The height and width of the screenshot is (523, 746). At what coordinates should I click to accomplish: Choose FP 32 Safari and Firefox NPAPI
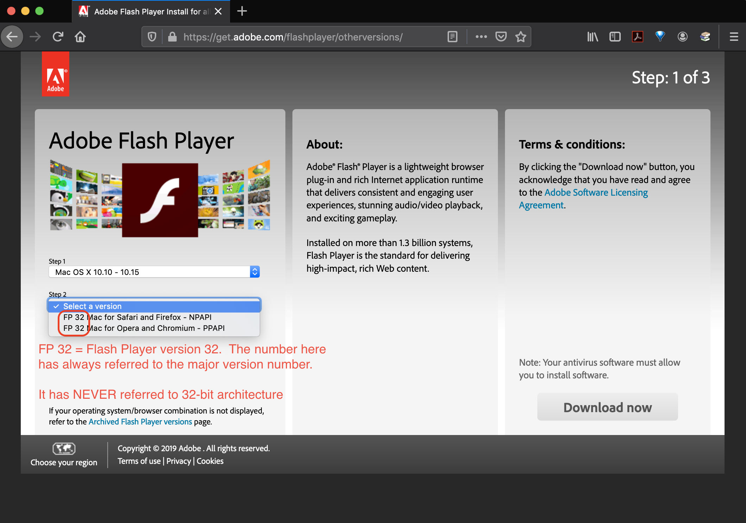click(137, 317)
